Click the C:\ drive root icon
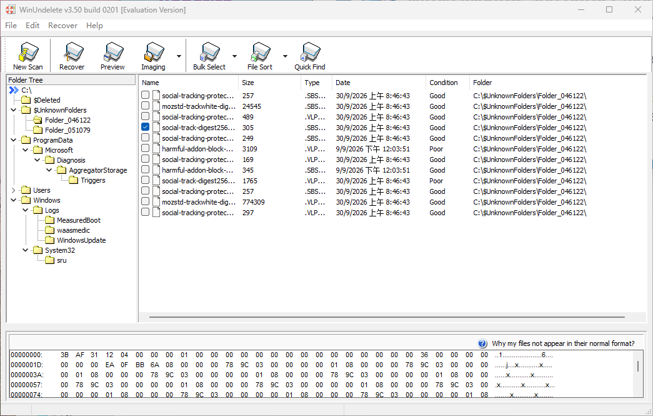The height and width of the screenshot is (416, 653). (x=14, y=90)
